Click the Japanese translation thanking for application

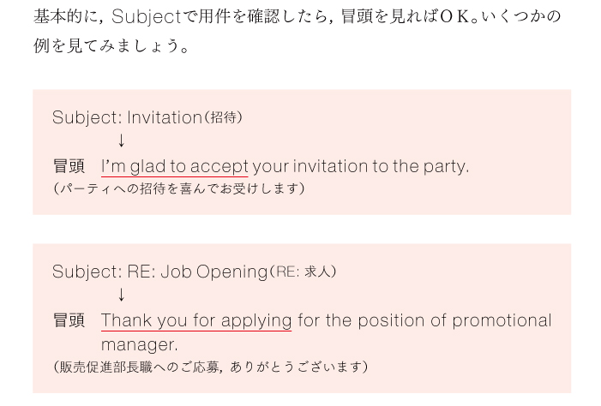coord(210,367)
